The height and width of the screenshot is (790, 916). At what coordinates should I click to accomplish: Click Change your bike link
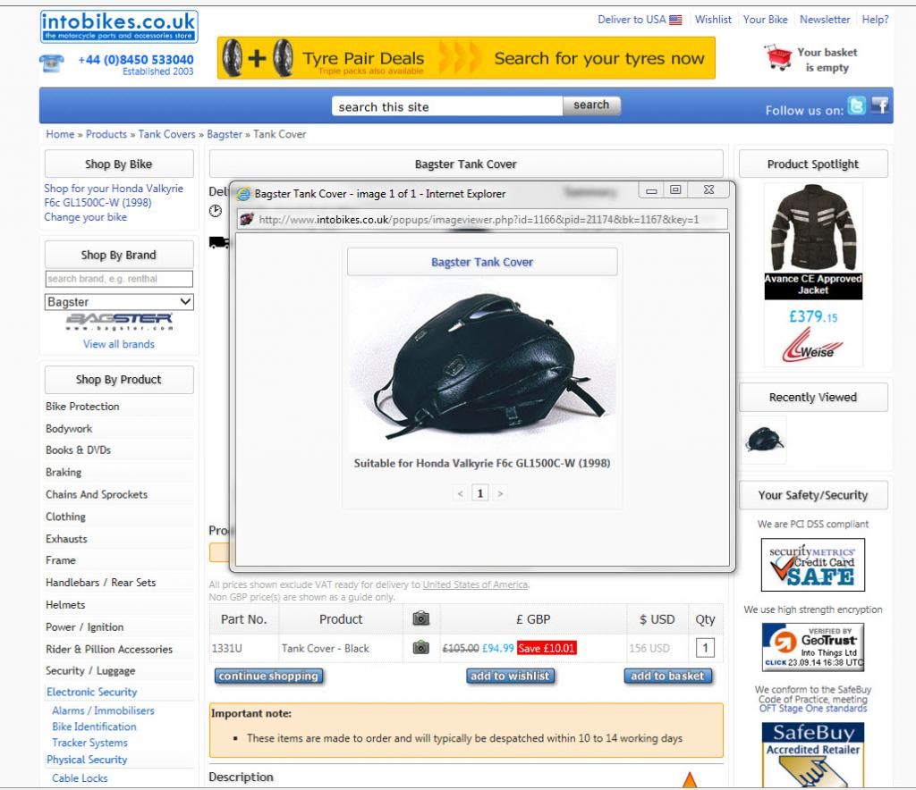click(x=85, y=217)
